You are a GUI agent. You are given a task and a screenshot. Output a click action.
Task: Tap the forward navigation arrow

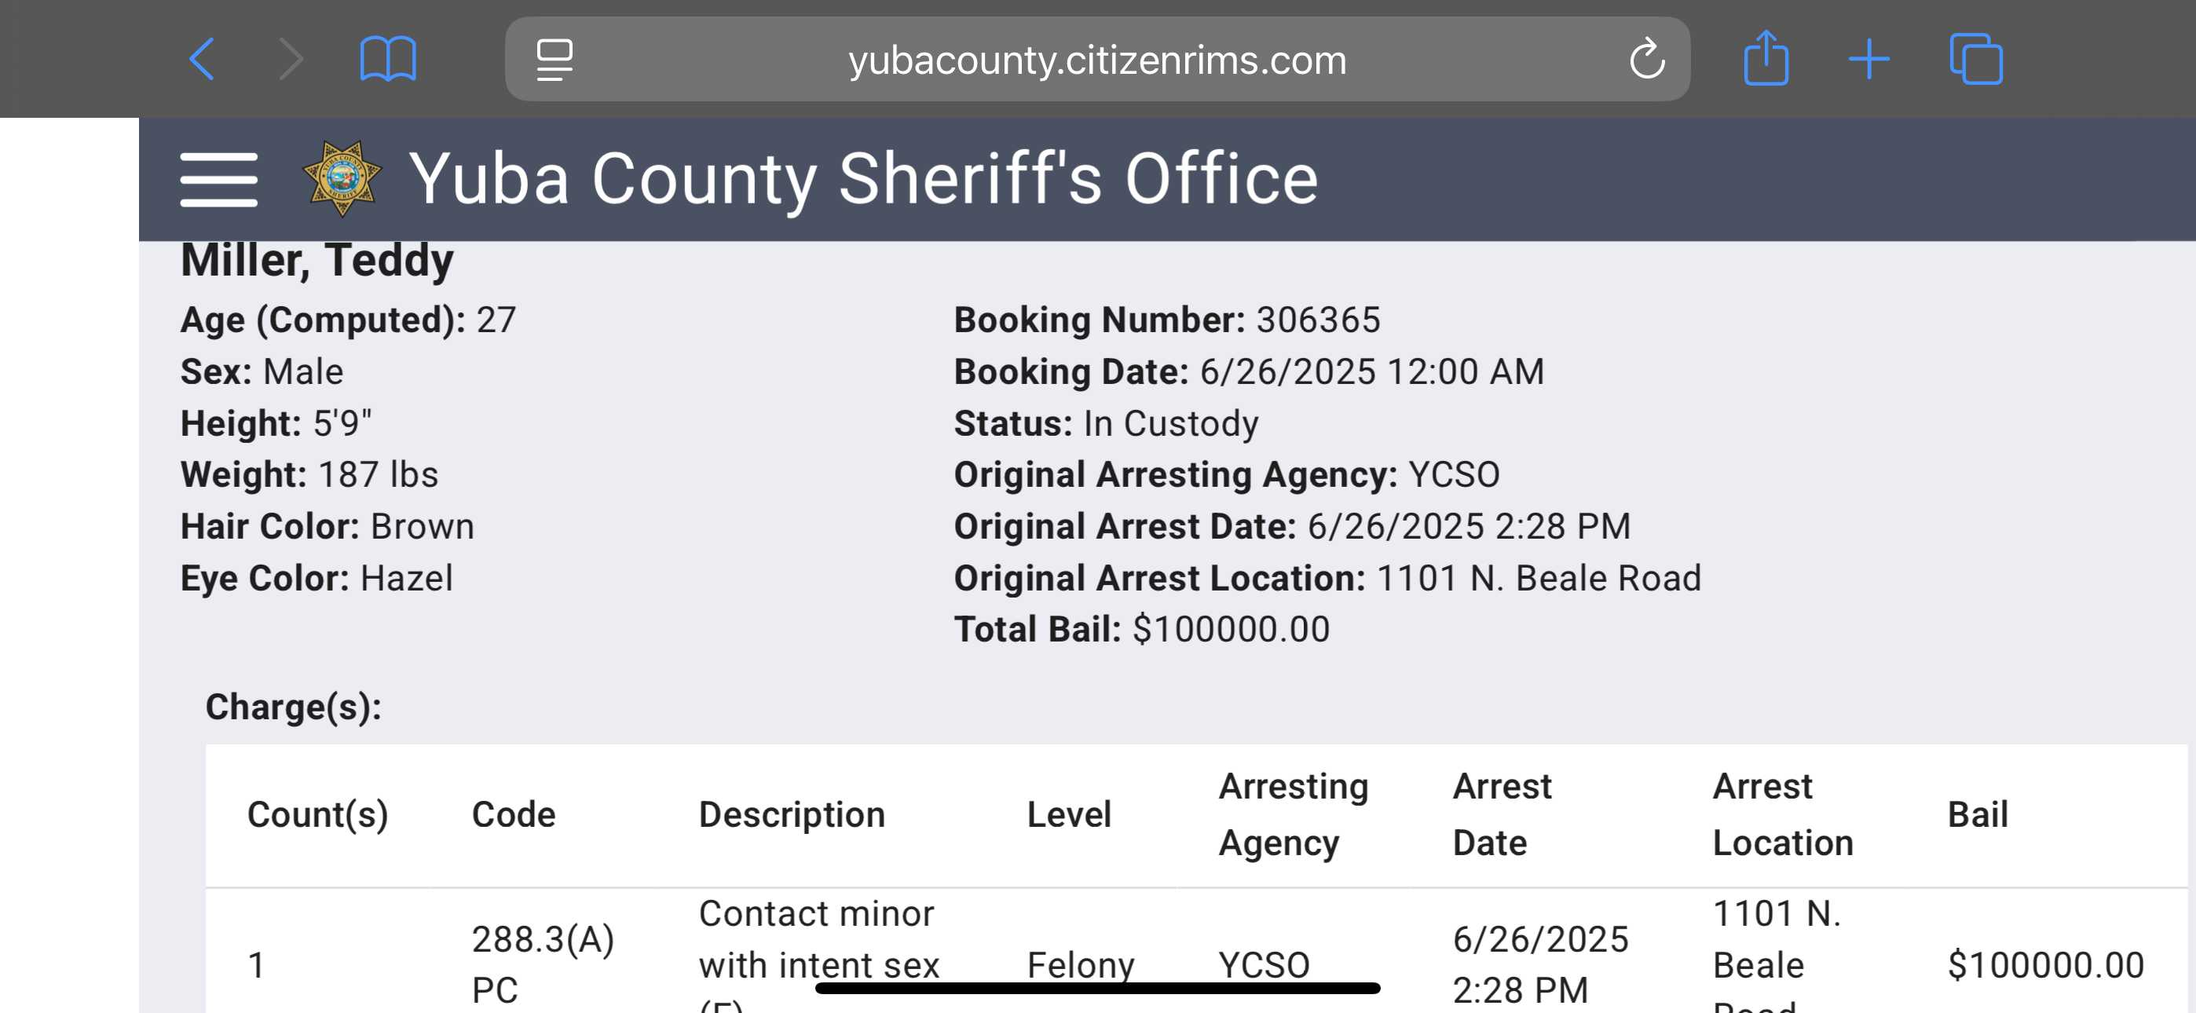291,59
